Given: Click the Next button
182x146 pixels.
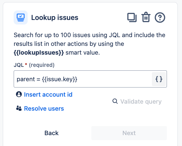Looking at the screenshot, I should [129, 133].
